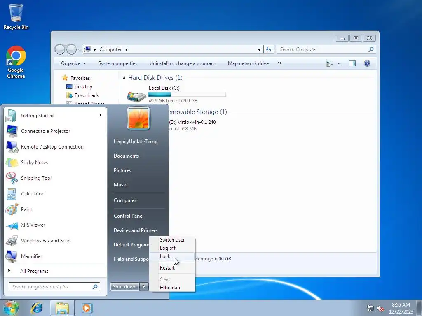Collapse the Hard Disk Drives group

pos(124,78)
